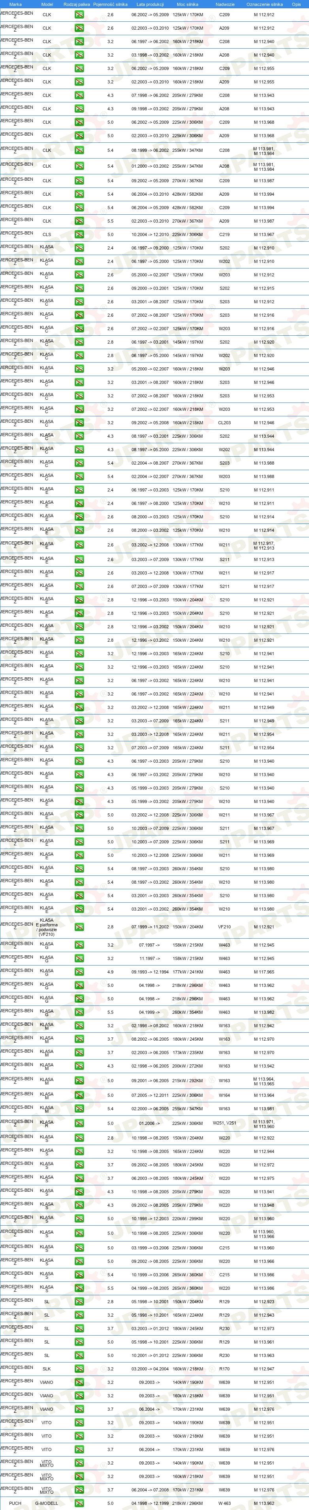Click the fuel icon in the CLK 5.5 row

tap(79, 221)
